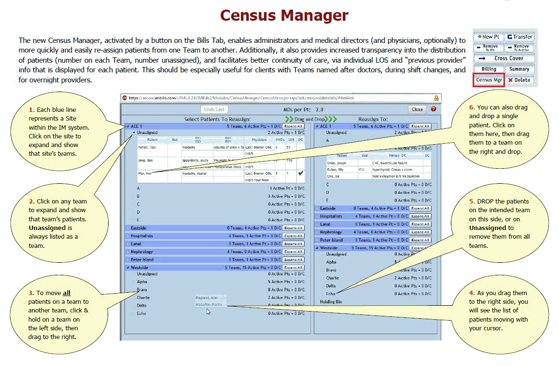This screenshot has height=366, width=559.
Task: Click the imbills.com URL in the address bar
Action: [x=242, y=98]
